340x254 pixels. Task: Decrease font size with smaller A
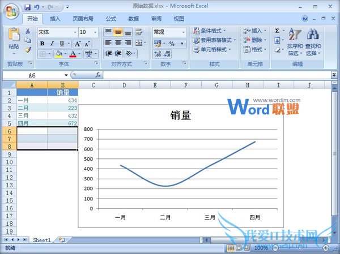[x=87, y=44]
